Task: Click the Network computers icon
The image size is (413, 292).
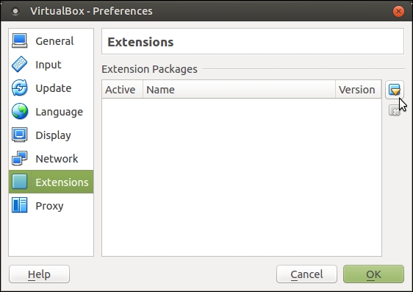Action: point(20,158)
